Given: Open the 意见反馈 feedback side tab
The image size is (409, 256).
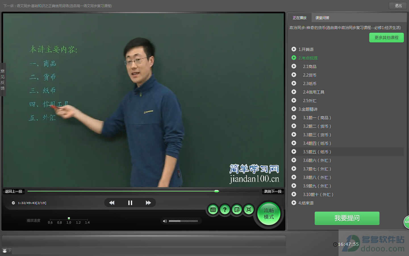Looking at the screenshot, I should 3,80.
